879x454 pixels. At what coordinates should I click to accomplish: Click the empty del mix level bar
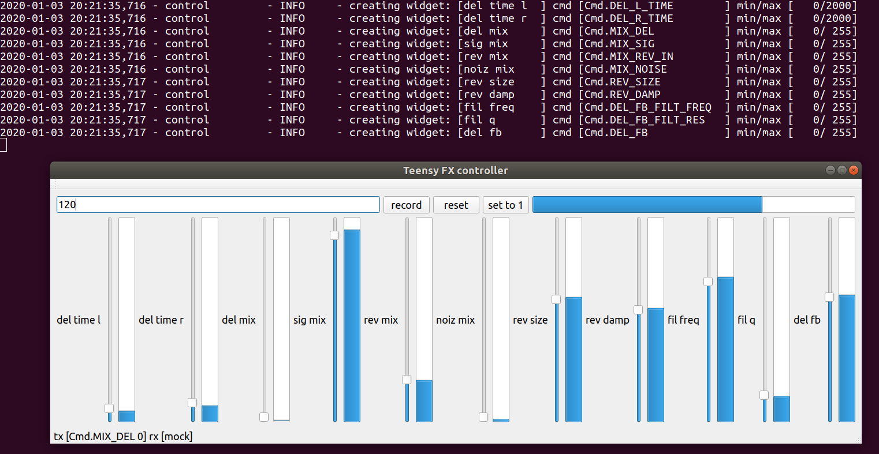pos(281,320)
